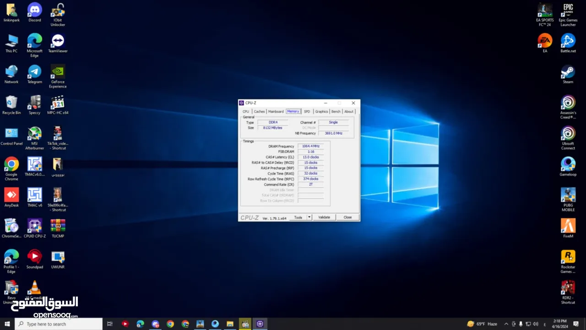586x330 pixels.
Task: Click the Size field showing 8132 MBytes
Action: [x=273, y=128]
